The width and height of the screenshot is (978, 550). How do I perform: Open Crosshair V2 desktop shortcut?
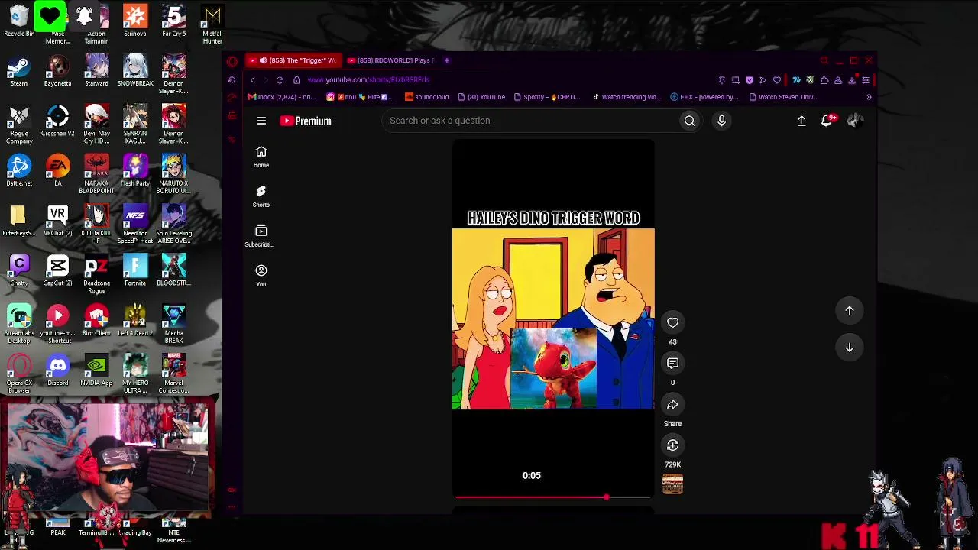(x=58, y=121)
